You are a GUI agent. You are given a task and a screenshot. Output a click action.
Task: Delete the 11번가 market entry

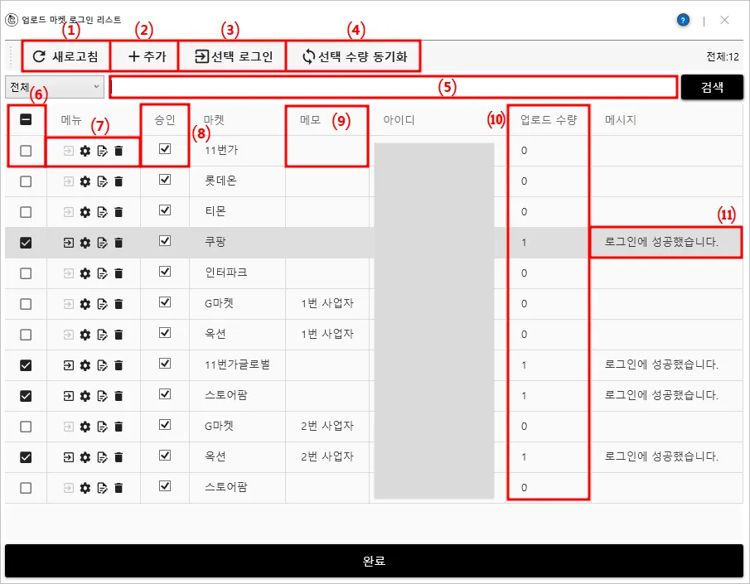click(119, 151)
